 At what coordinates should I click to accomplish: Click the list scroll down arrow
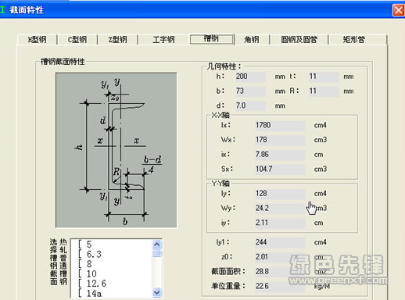tap(157, 292)
